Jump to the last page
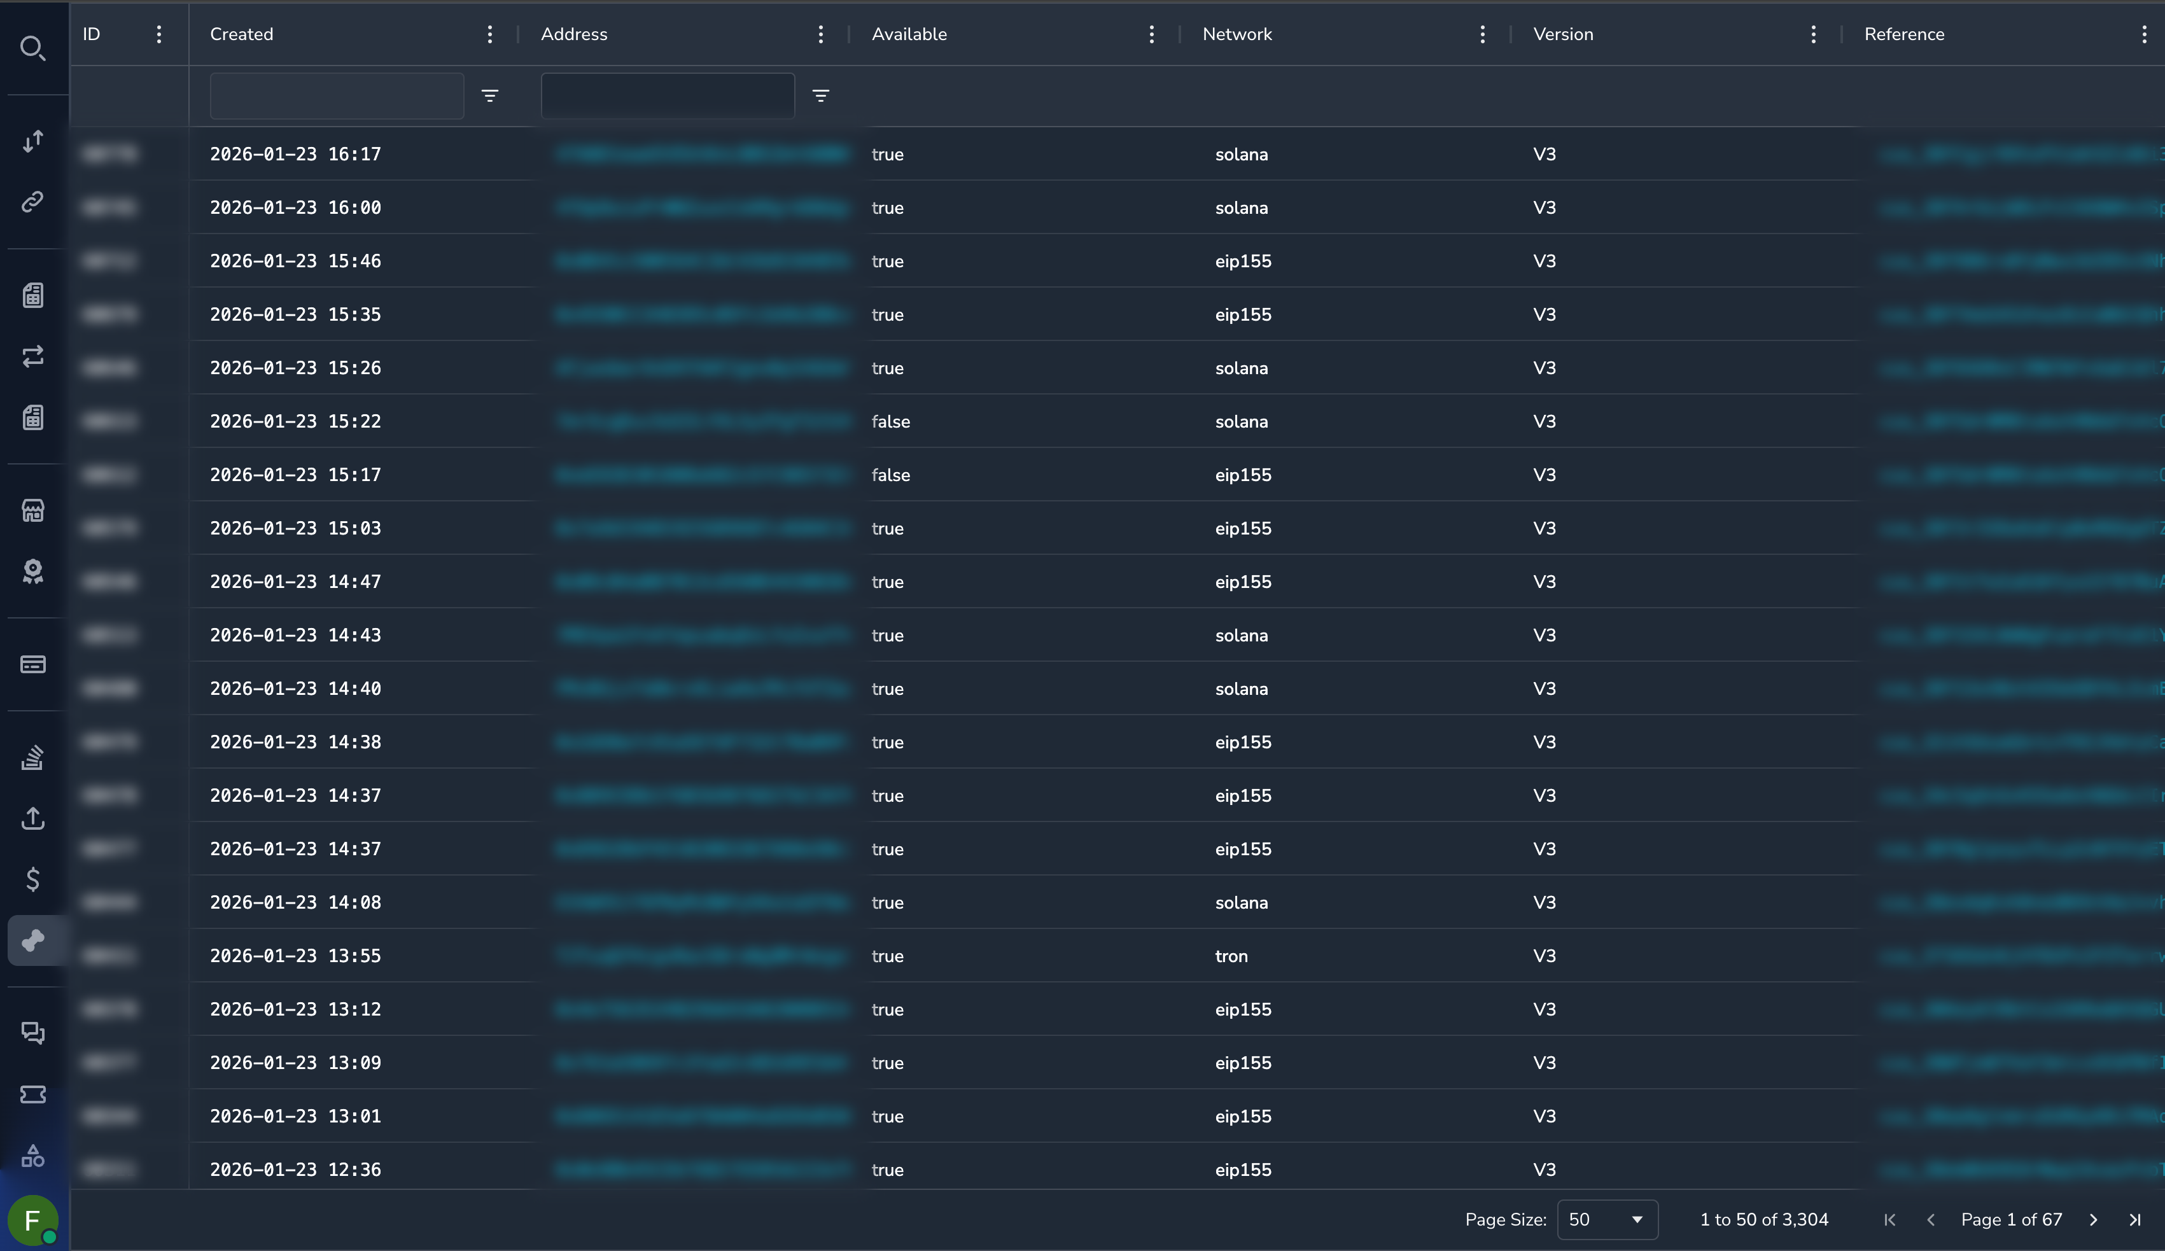The height and width of the screenshot is (1251, 2165). click(2135, 1219)
